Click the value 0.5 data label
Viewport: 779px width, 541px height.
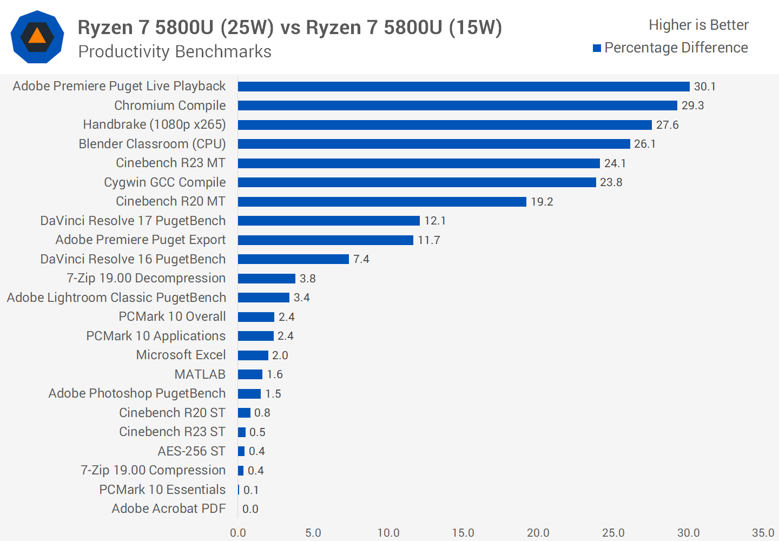pos(258,432)
